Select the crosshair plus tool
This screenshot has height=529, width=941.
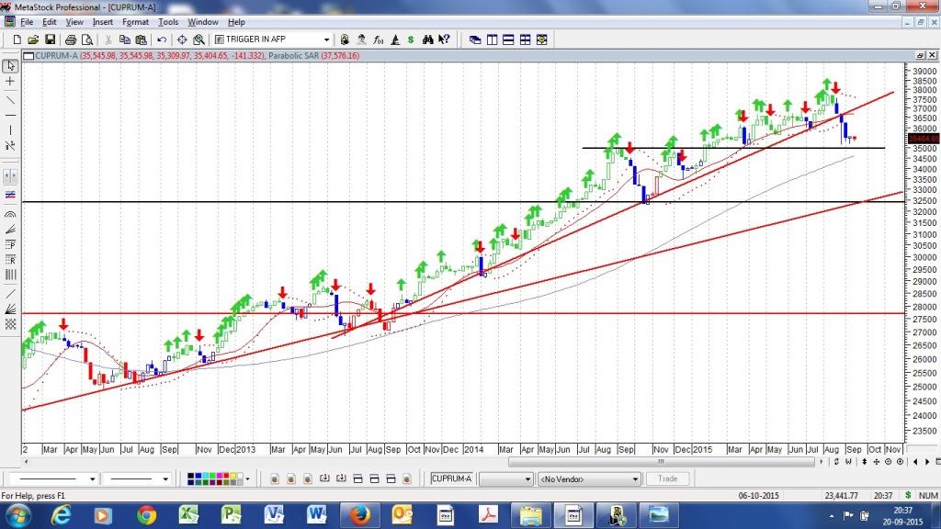coord(10,81)
